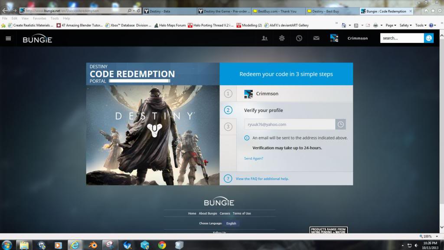Open the English language selector
Viewport: 444px width, 250px height.
click(232, 224)
